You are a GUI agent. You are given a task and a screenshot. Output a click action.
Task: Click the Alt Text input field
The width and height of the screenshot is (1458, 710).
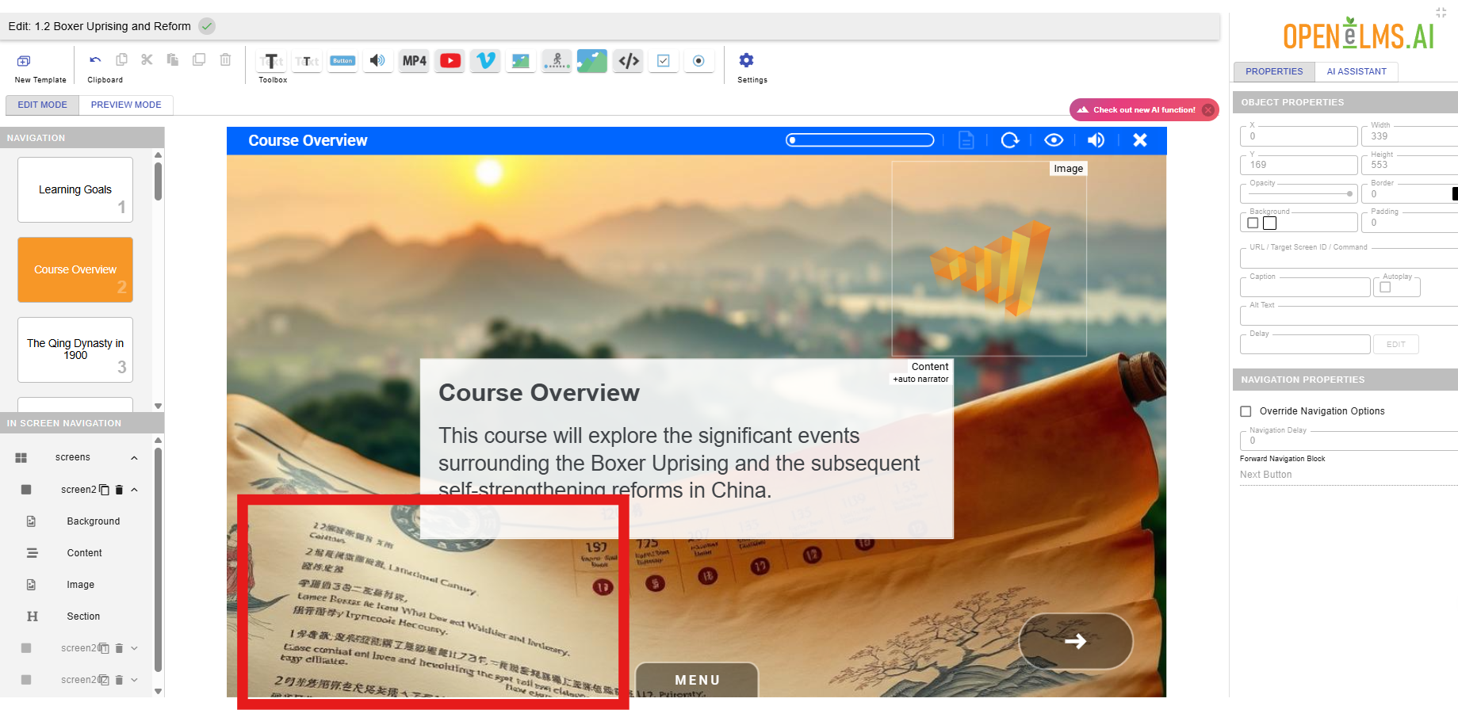click(1348, 315)
